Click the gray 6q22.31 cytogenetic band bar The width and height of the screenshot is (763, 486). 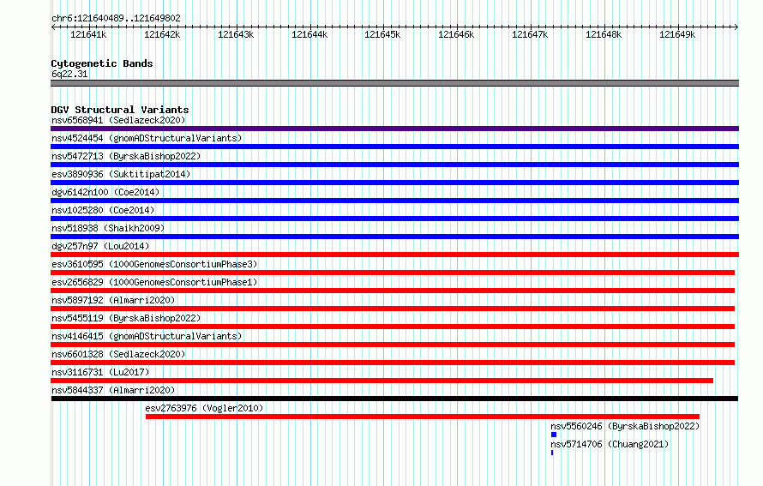(x=394, y=83)
